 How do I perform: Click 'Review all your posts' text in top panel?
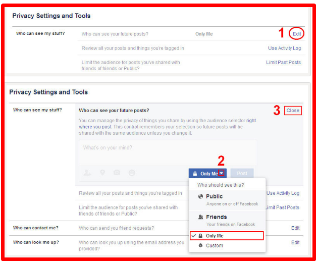point(133,48)
